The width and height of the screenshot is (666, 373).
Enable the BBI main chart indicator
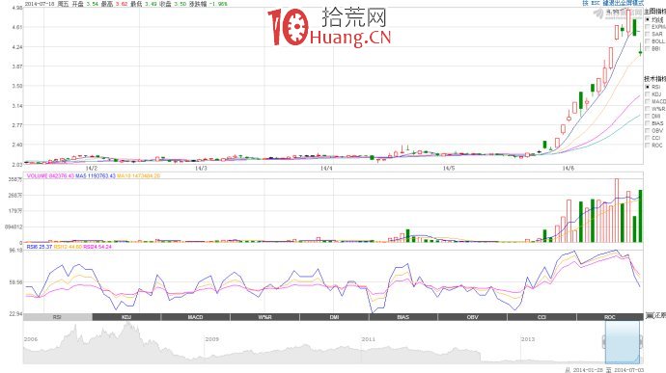point(648,48)
